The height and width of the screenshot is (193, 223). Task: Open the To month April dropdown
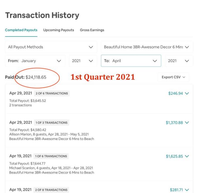131,61
